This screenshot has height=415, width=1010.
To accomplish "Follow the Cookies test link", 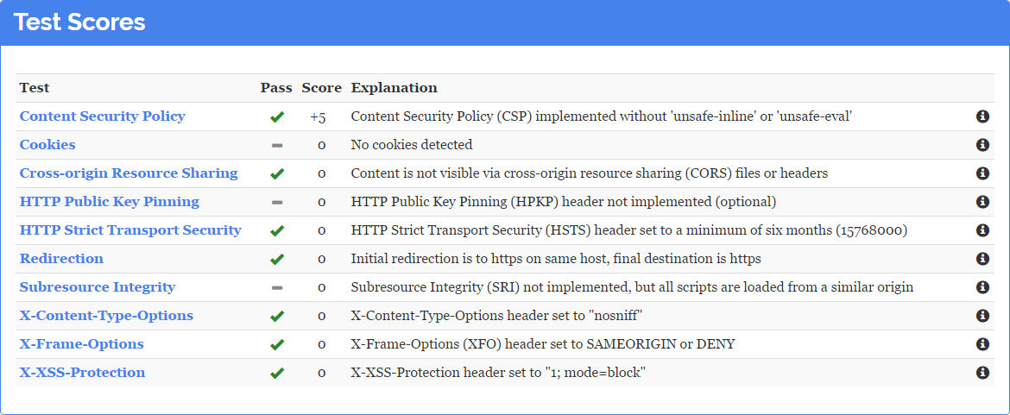I will 47,145.
